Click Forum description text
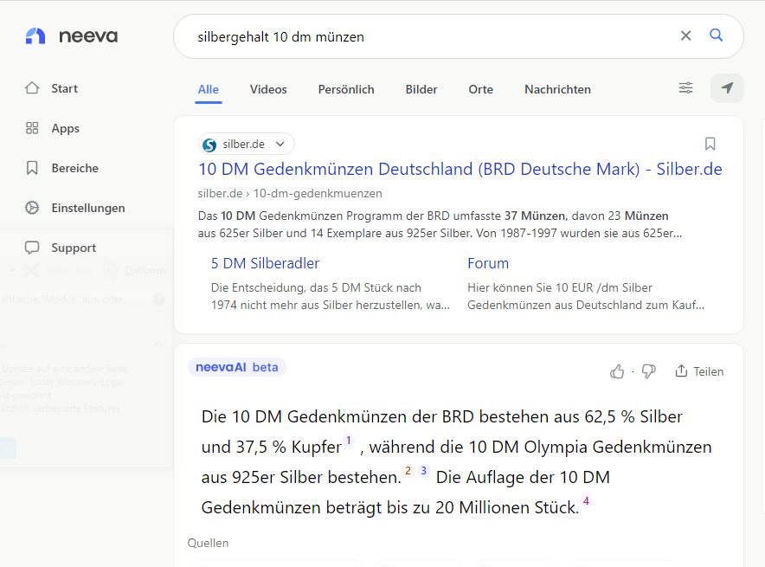The image size is (765, 567). [x=586, y=296]
